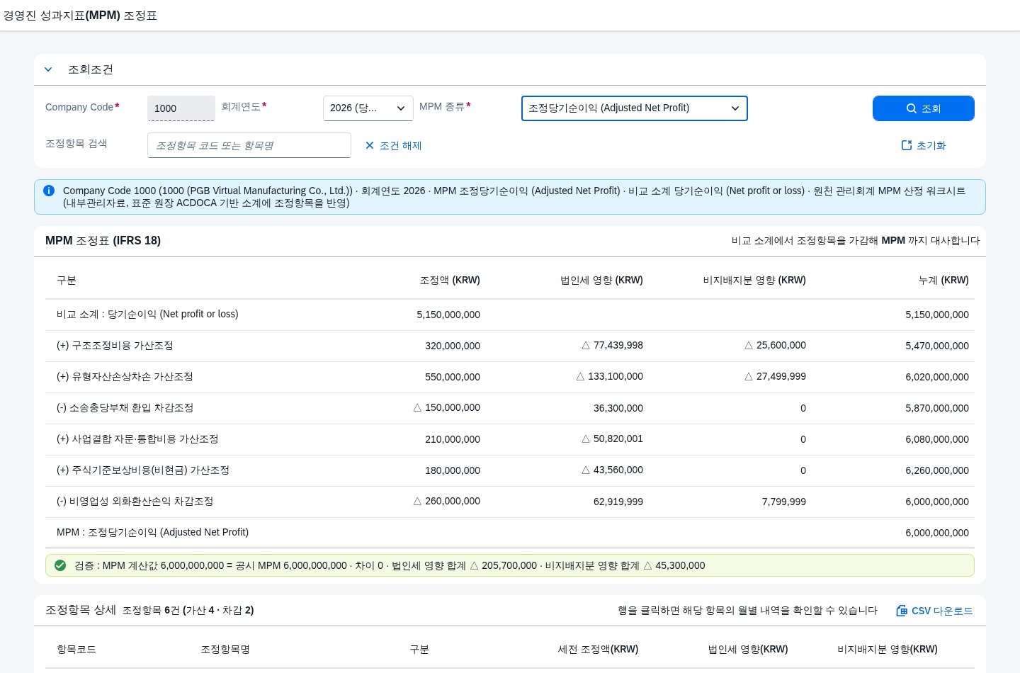The width and height of the screenshot is (1020, 673).
Task: Select row (-) 소송충당부채 환입 차감조정
Action: (510, 408)
